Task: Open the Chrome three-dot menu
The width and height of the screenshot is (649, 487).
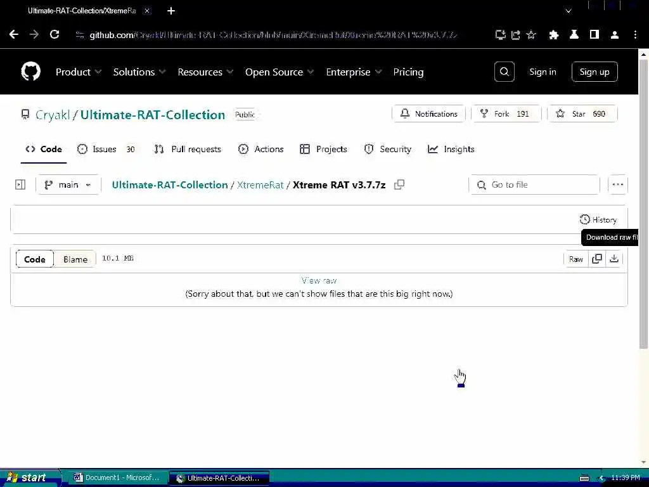Action: pos(635,35)
